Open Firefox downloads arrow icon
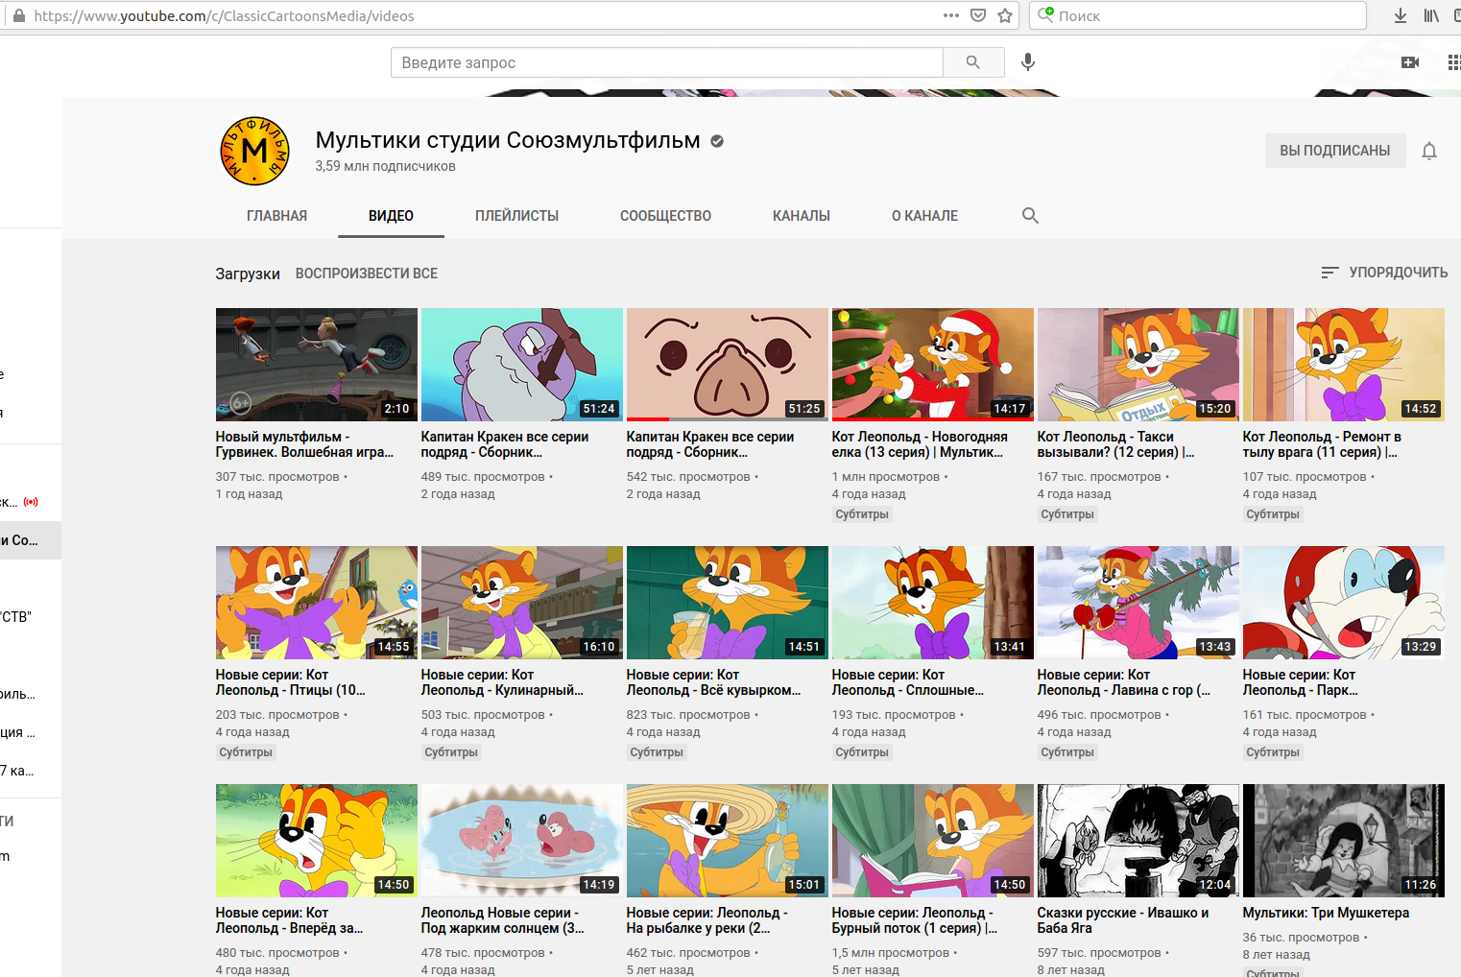Image resolution: width=1461 pixels, height=977 pixels. pos(1401,15)
